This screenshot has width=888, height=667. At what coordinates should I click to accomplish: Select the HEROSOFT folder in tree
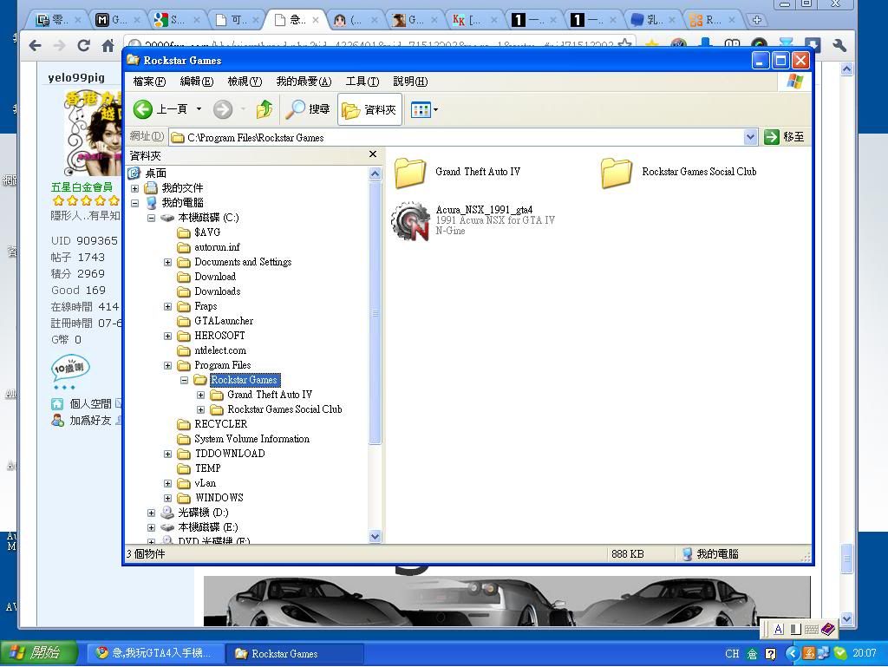[x=219, y=336]
